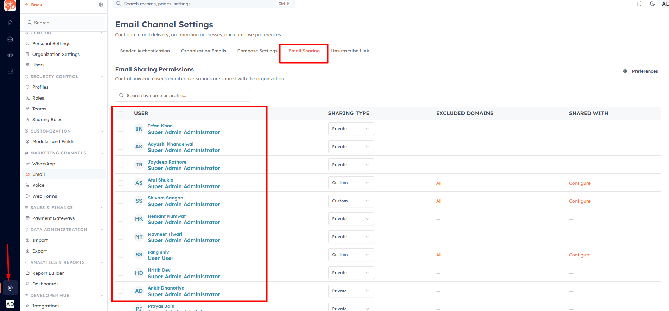Click the briefcase icon in left rail
Screen dimensions: 669x311
10,39
